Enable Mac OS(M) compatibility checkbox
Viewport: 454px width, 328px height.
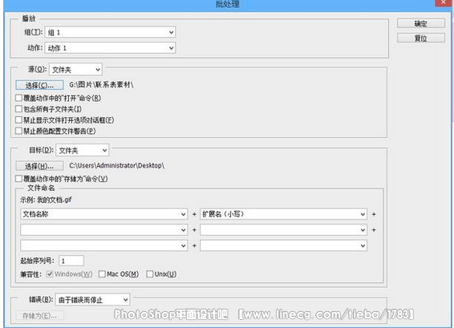tap(102, 273)
